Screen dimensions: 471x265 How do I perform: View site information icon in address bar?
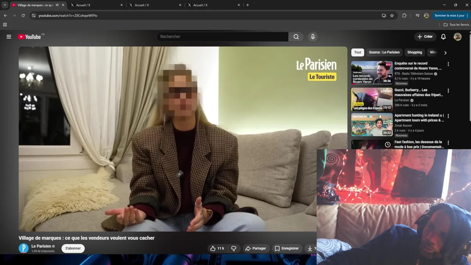click(x=33, y=15)
